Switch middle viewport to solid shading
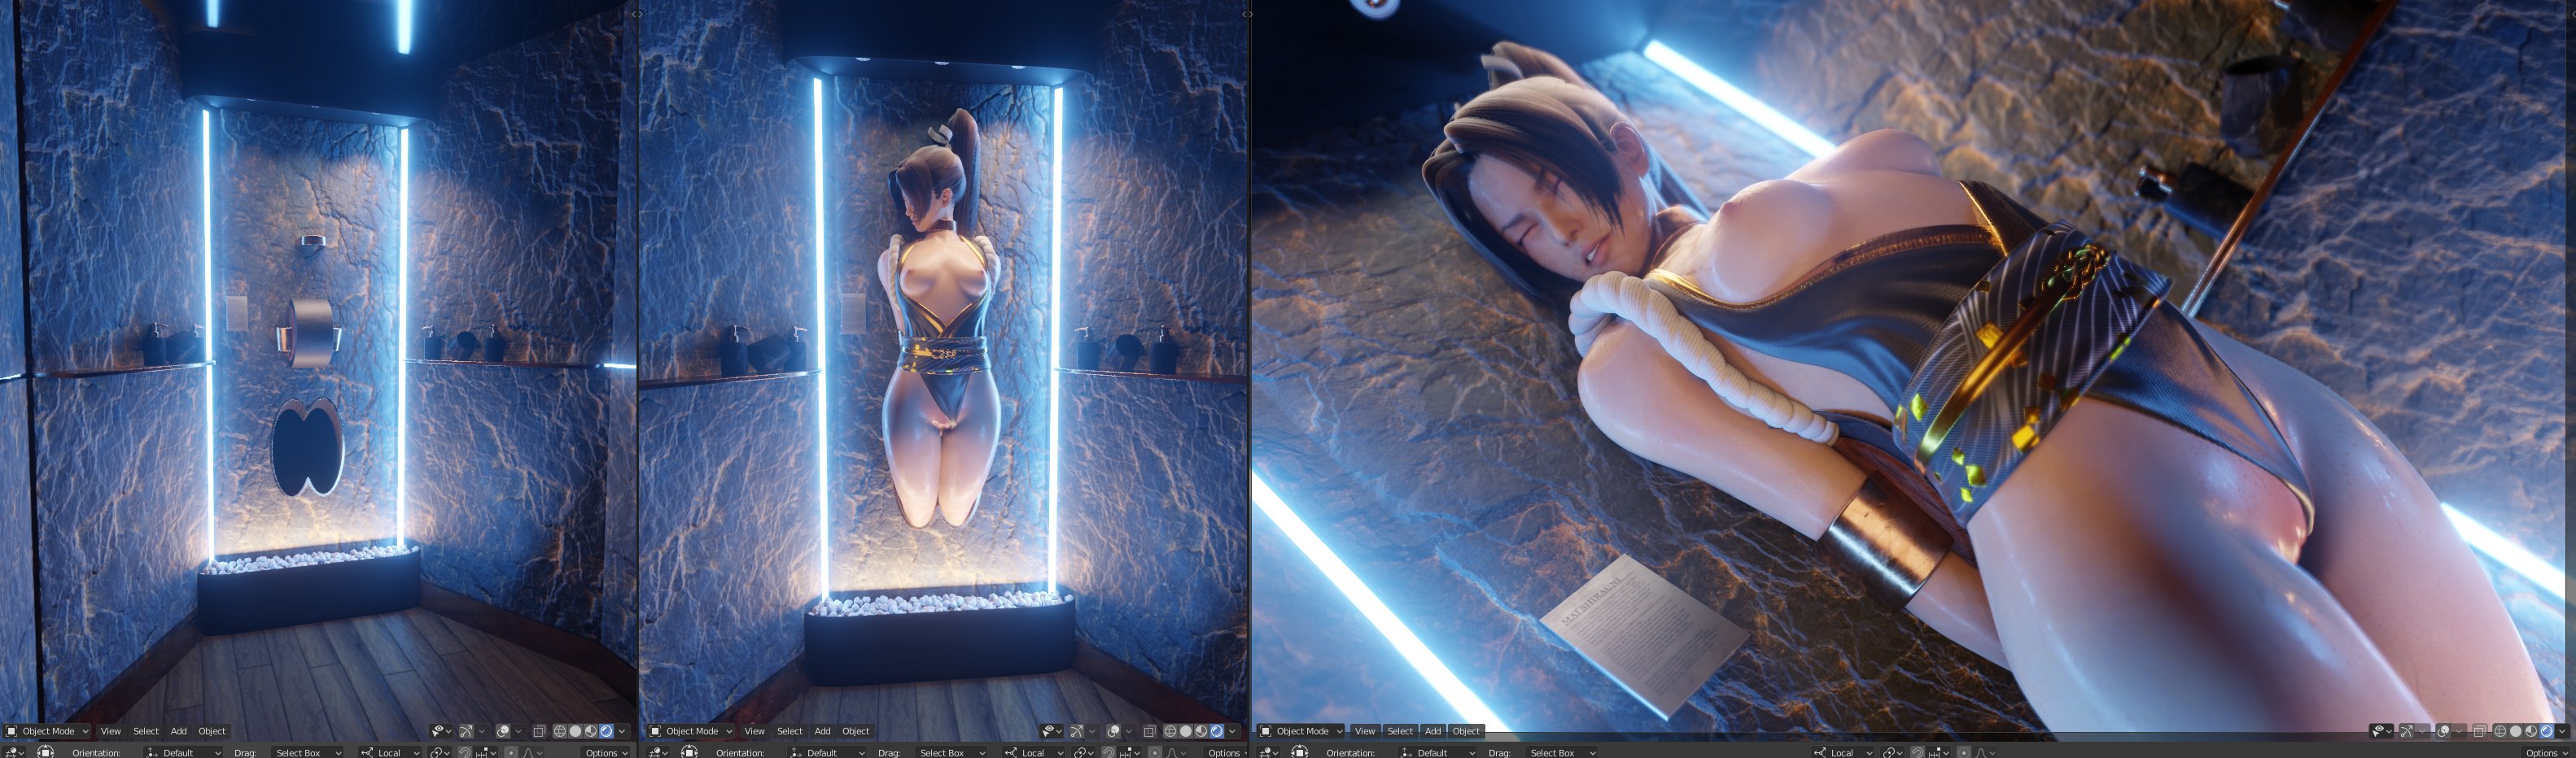This screenshot has height=758, width=2576. (x=1186, y=731)
